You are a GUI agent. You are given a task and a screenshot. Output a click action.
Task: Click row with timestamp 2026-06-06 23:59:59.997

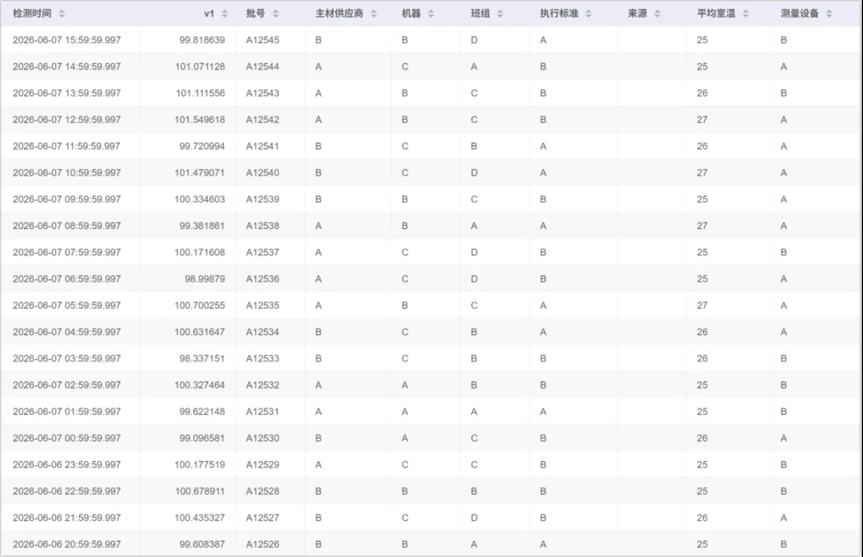[x=66, y=464]
